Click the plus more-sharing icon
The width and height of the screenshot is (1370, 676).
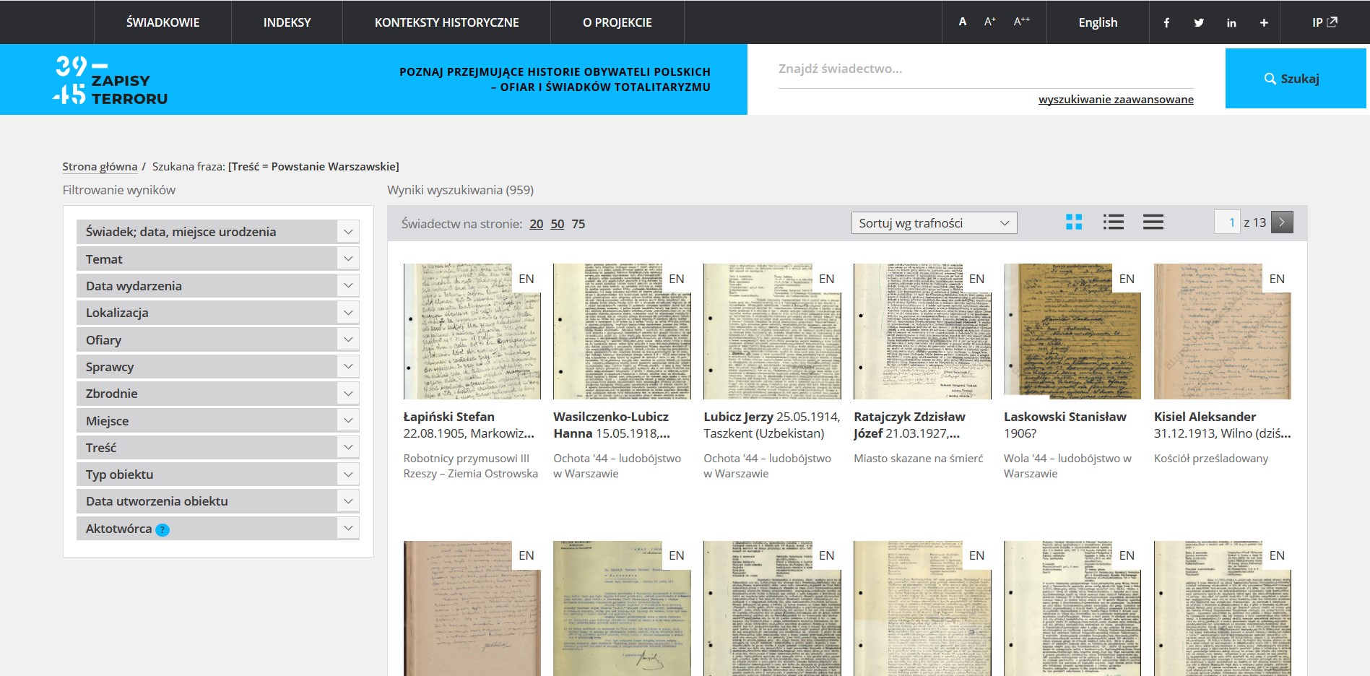pos(1264,22)
